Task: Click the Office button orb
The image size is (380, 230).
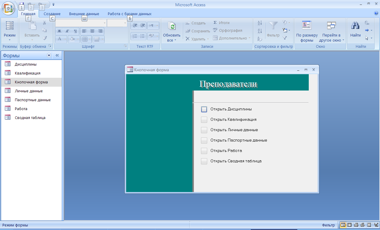Action: click(x=8, y=8)
